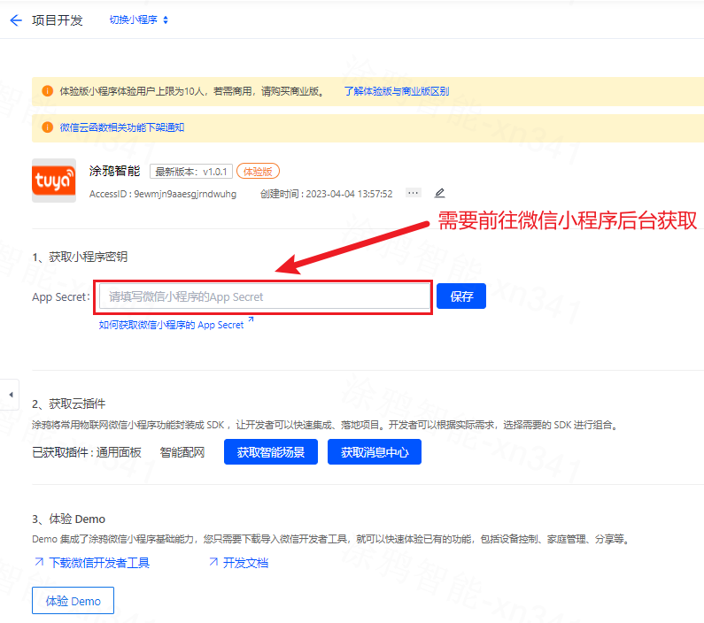Click the 创建时间 2023-04-04 13:57:52 text
Viewport: 704px width, 623px height.
point(327,194)
